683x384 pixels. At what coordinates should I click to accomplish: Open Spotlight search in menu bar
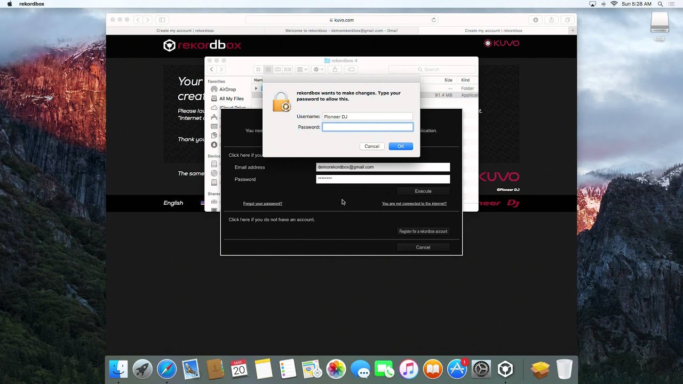(x=660, y=4)
